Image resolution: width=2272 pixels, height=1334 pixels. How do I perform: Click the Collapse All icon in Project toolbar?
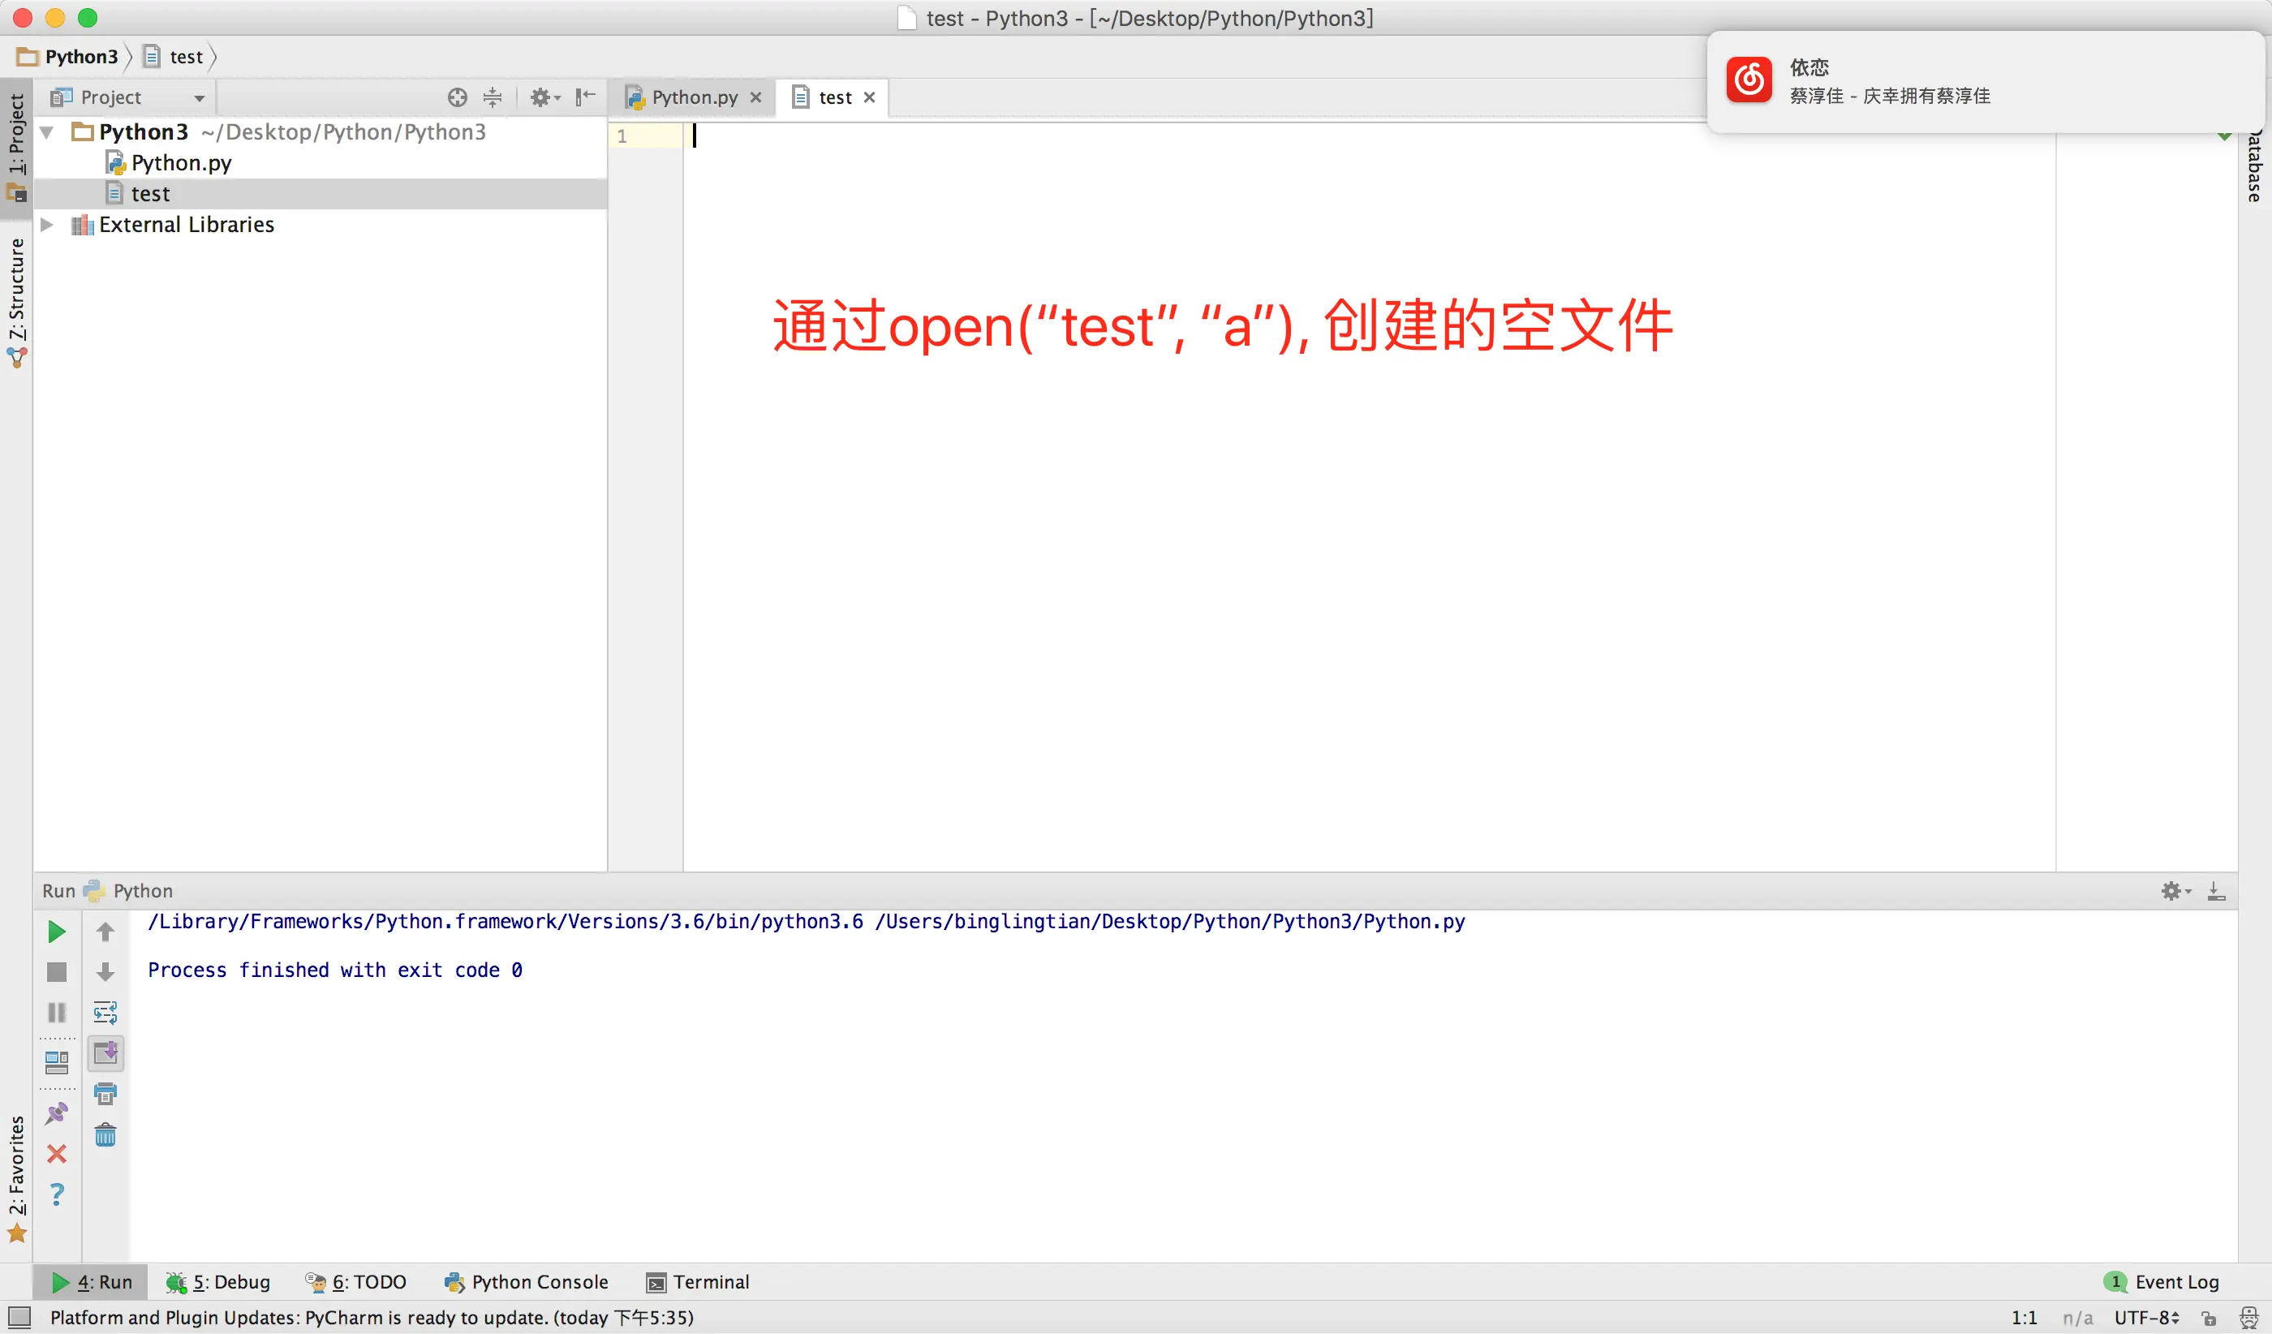pyautogui.click(x=493, y=97)
